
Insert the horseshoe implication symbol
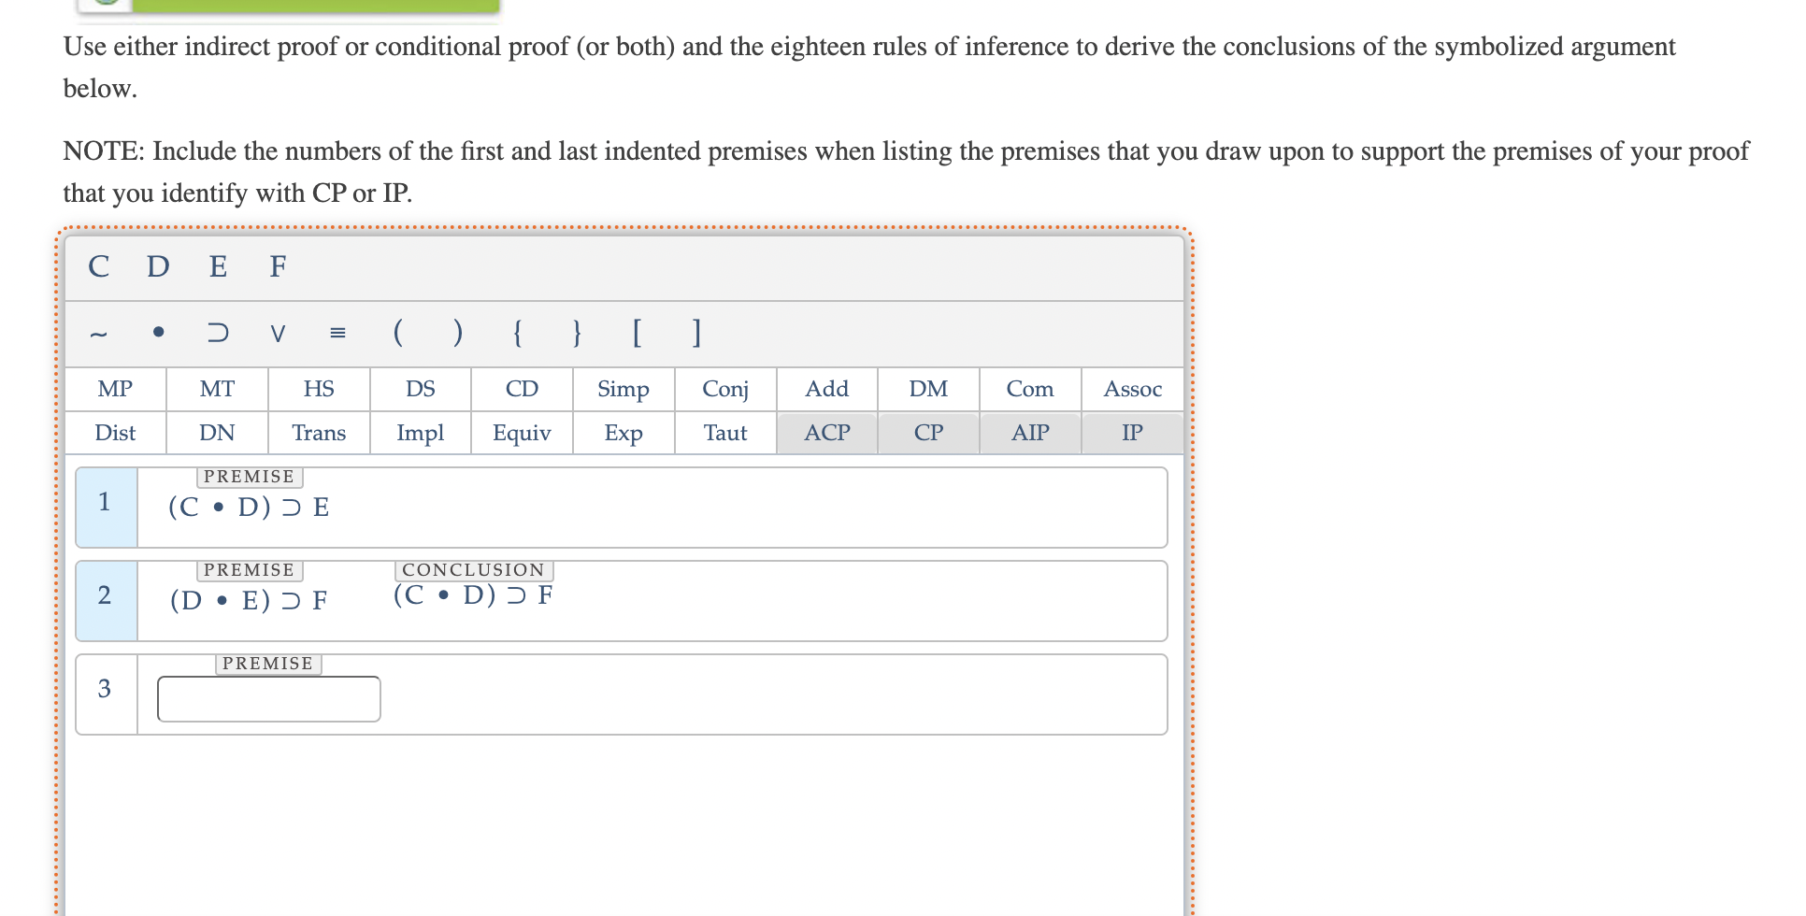(x=217, y=334)
